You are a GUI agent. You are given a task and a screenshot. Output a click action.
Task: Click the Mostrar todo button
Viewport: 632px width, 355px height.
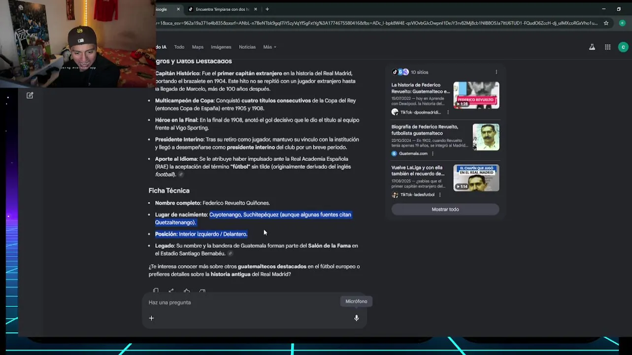(x=445, y=209)
